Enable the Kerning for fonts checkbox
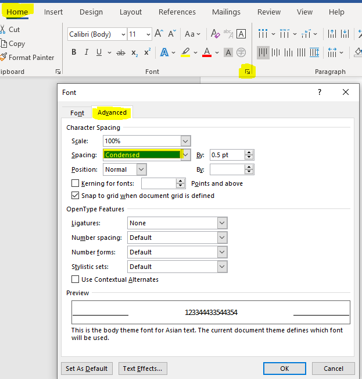362x379 pixels. 75,183
